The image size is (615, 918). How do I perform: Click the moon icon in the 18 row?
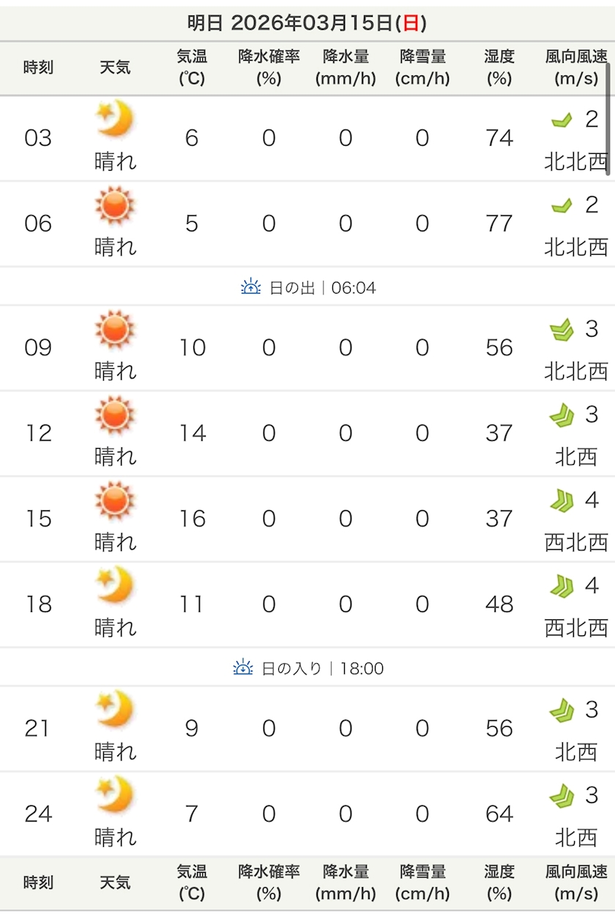tap(115, 585)
